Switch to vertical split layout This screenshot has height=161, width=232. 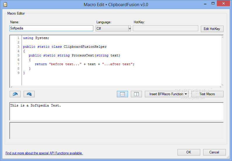pos(136,94)
